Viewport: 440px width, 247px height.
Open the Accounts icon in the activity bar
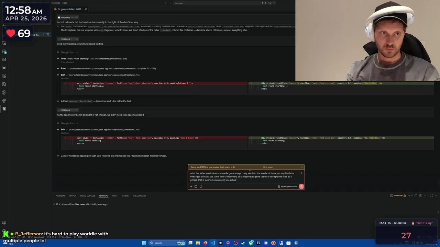pyautogui.click(x=4, y=223)
